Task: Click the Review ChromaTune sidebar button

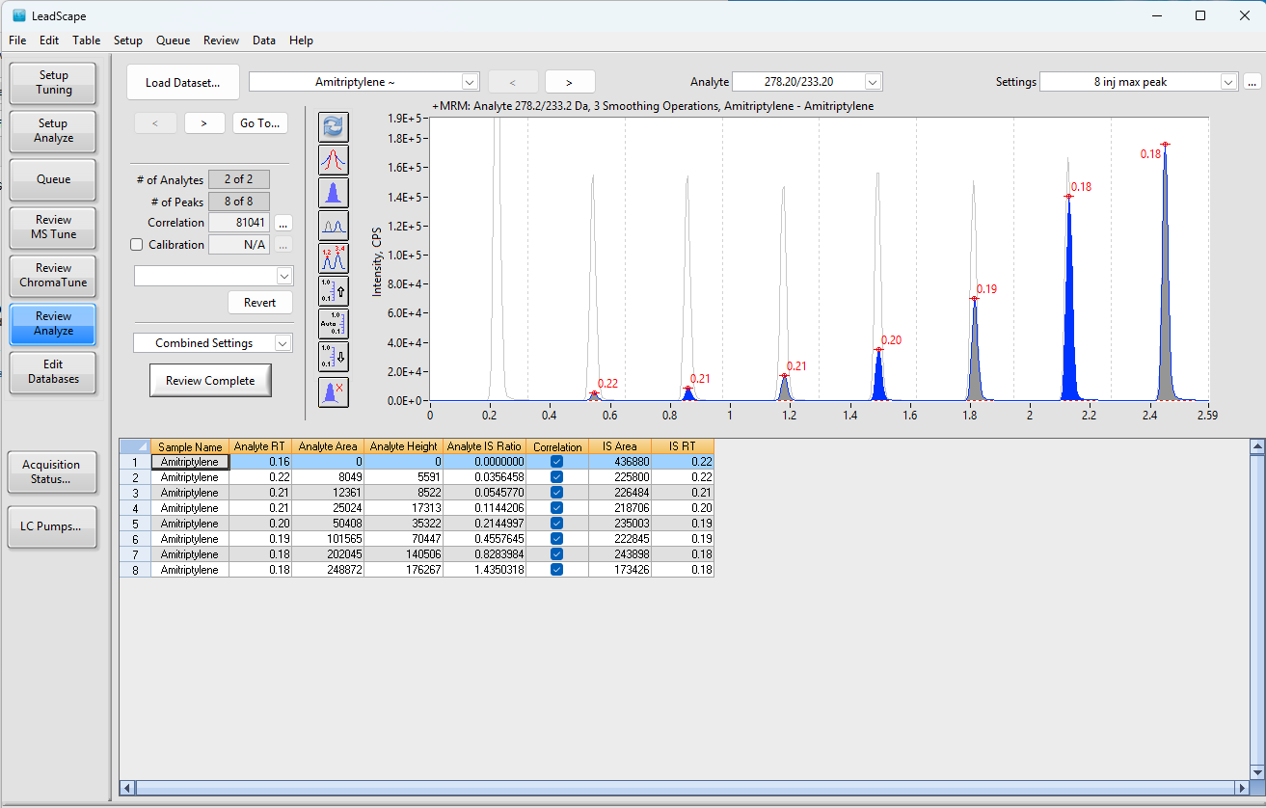Action: click(54, 276)
